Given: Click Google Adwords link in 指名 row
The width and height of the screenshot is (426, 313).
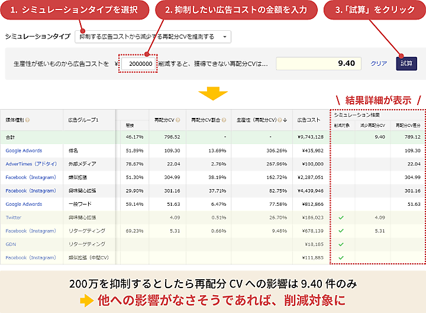Looking at the screenshot, I should [x=24, y=151].
